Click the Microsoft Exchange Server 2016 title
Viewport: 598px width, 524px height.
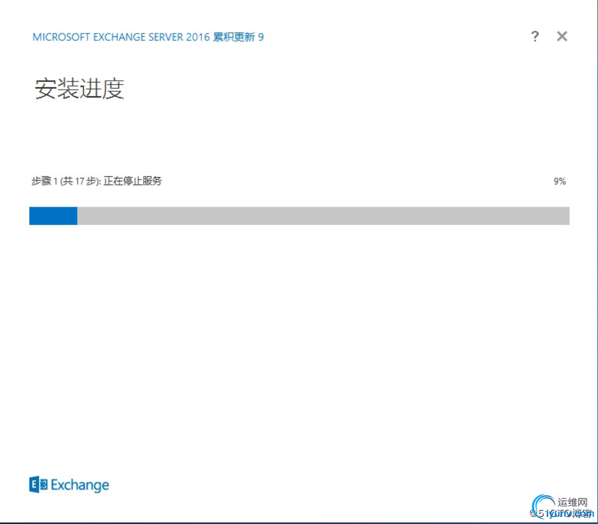[148, 37]
